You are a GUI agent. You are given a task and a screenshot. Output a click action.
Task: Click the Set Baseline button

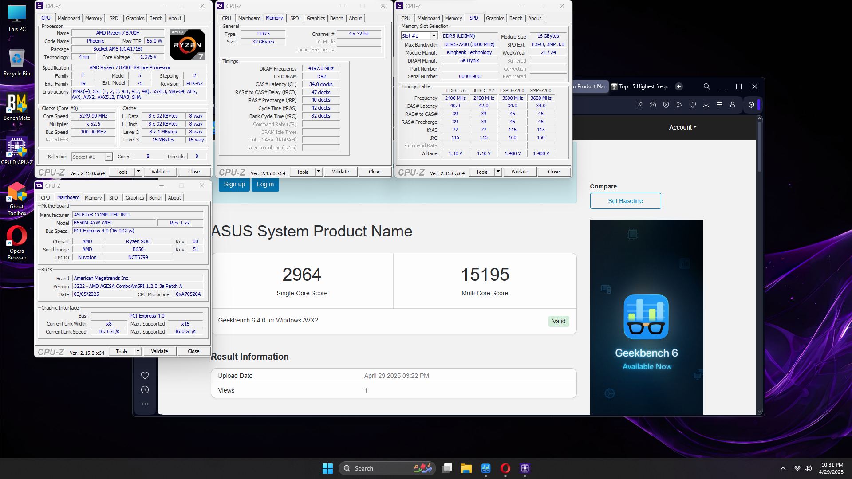pos(625,201)
